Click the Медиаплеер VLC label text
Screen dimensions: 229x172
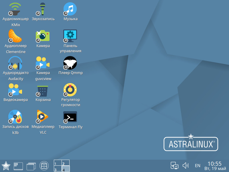coord(43,130)
